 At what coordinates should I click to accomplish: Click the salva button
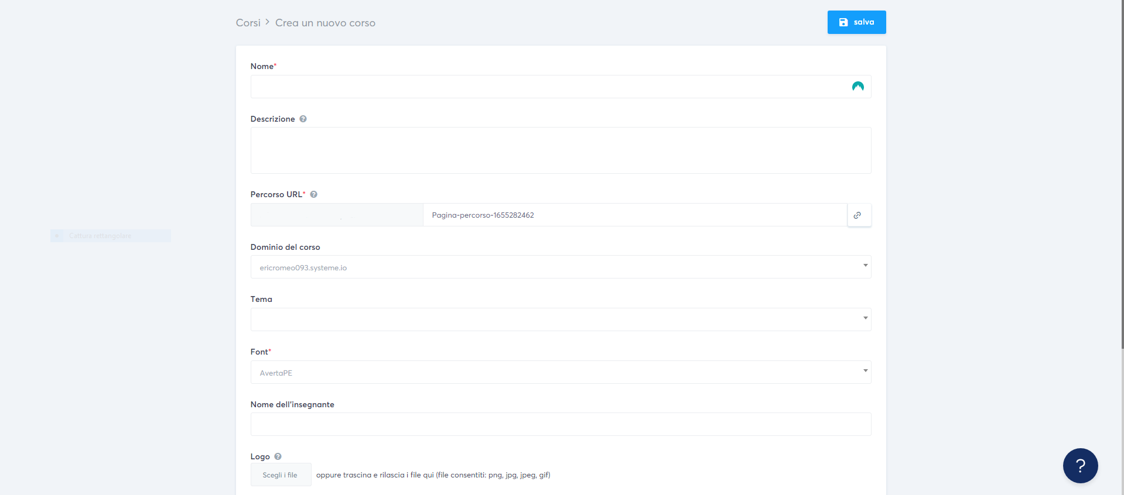point(856,22)
